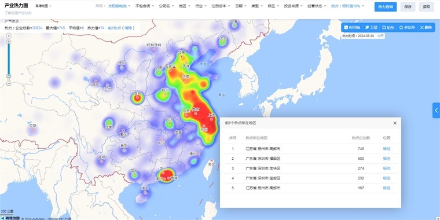440x220 pixels.
Task: Click the 保存 save button
Action: click(408, 7)
